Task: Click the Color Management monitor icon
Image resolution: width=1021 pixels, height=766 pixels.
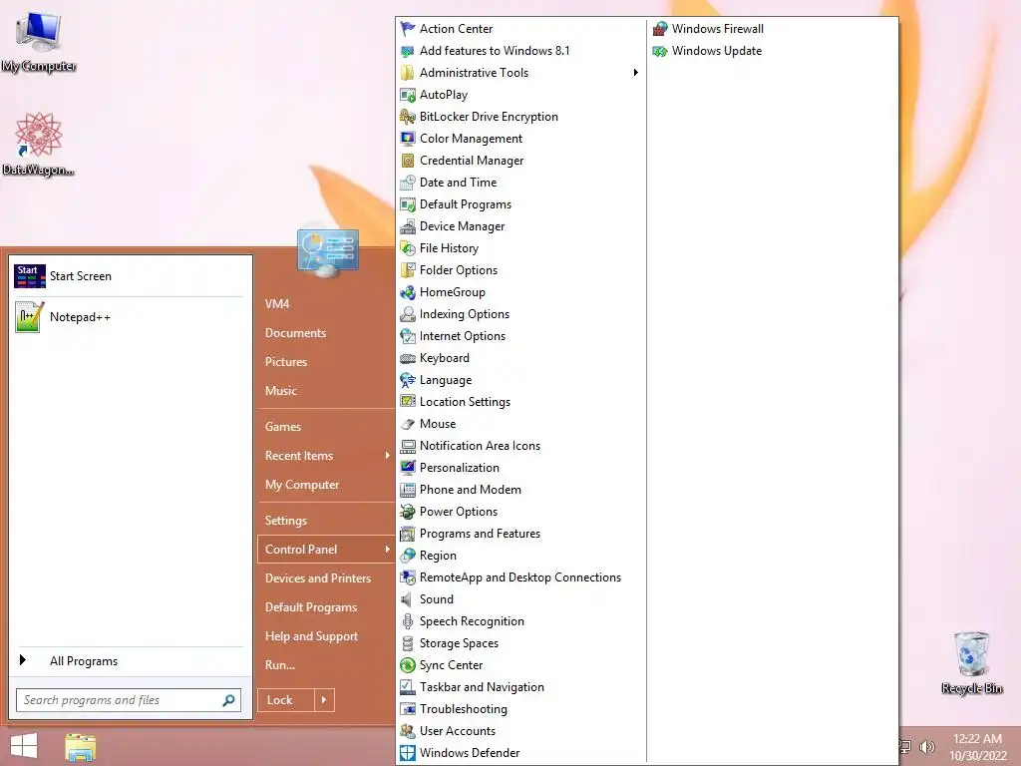Action: pyautogui.click(x=408, y=139)
